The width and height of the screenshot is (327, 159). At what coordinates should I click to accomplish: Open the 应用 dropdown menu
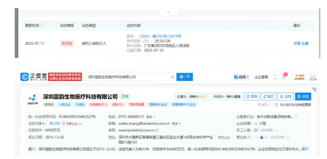point(242,77)
